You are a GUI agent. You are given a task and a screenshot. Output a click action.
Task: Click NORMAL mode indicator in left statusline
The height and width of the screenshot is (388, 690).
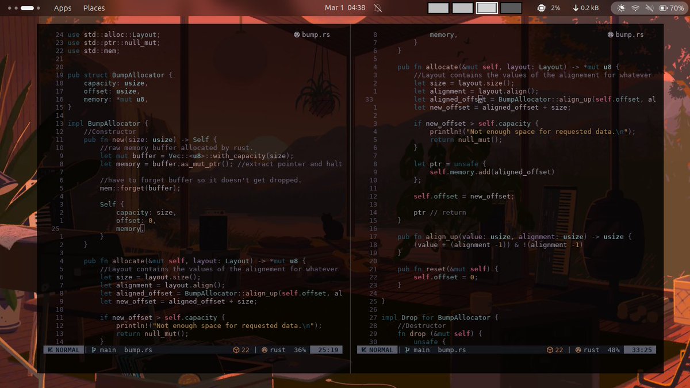coord(63,349)
